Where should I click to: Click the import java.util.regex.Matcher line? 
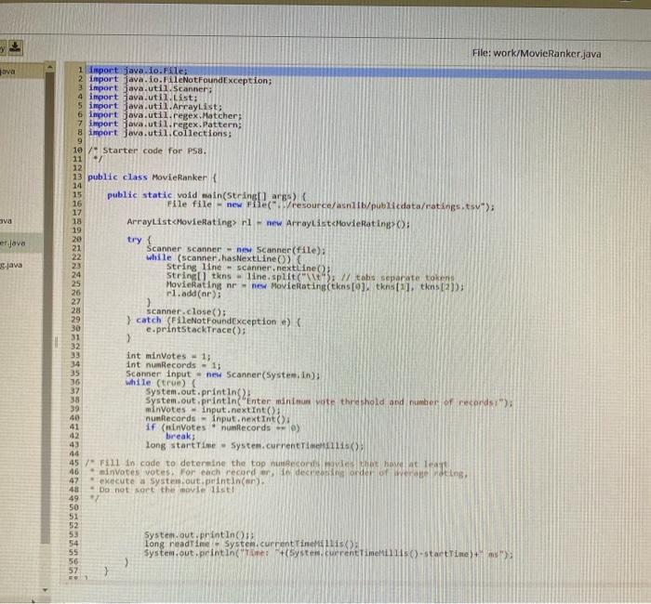click(x=165, y=116)
